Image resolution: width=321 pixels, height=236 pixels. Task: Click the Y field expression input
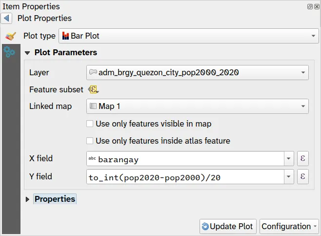click(185, 176)
